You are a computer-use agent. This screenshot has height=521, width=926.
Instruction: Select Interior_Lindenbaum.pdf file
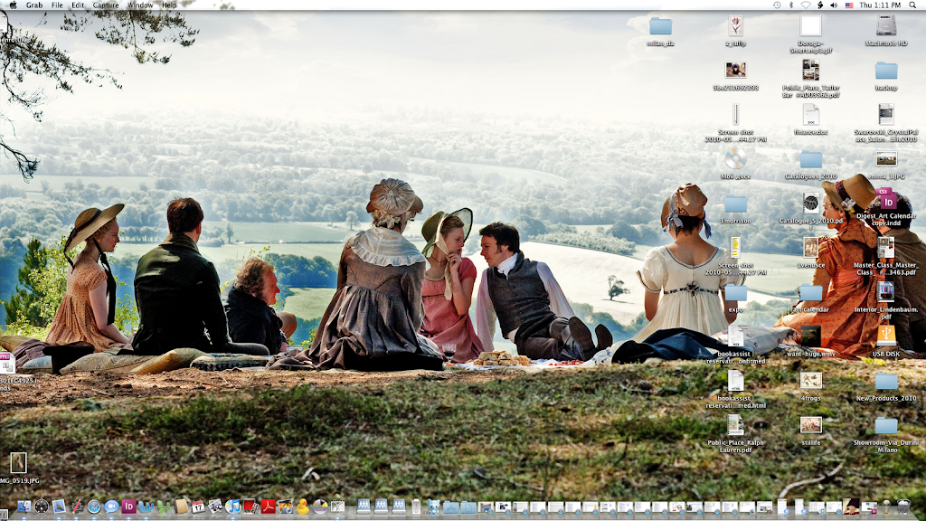coord(886,292)
